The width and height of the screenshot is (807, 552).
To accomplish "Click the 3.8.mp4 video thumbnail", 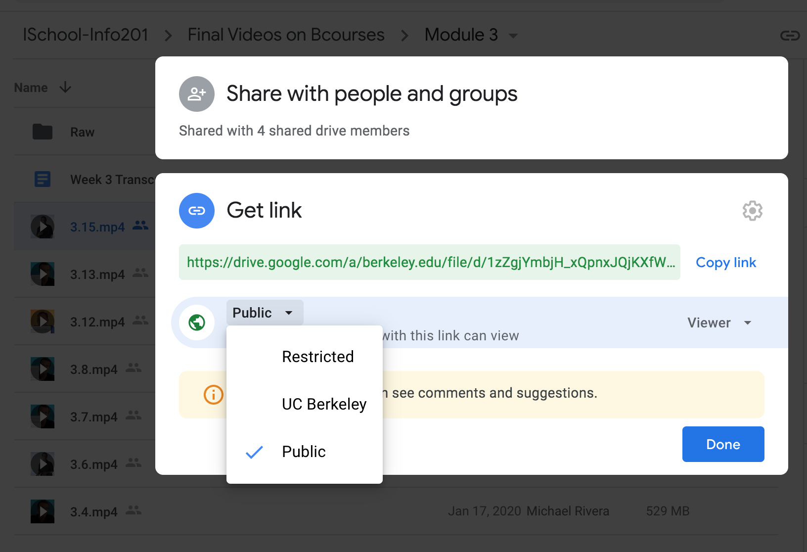I will (x=43, y=369).
